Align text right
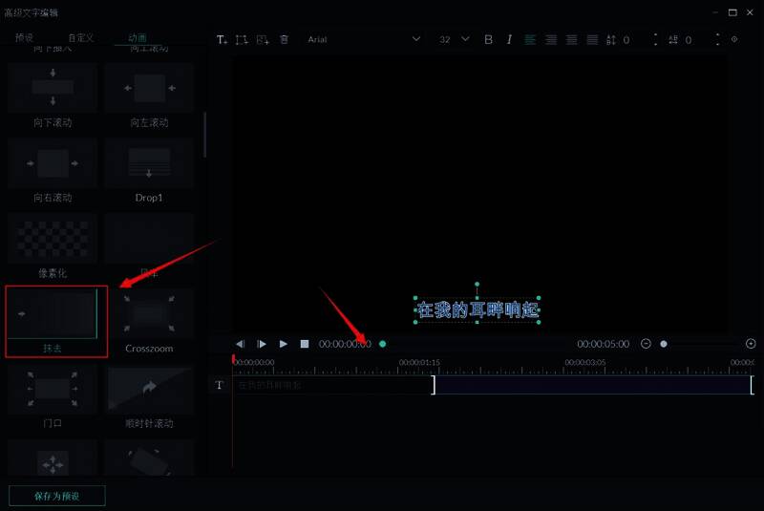Viewport: 764px width, 511px height. pyautogui.click(x=571, y=40)
